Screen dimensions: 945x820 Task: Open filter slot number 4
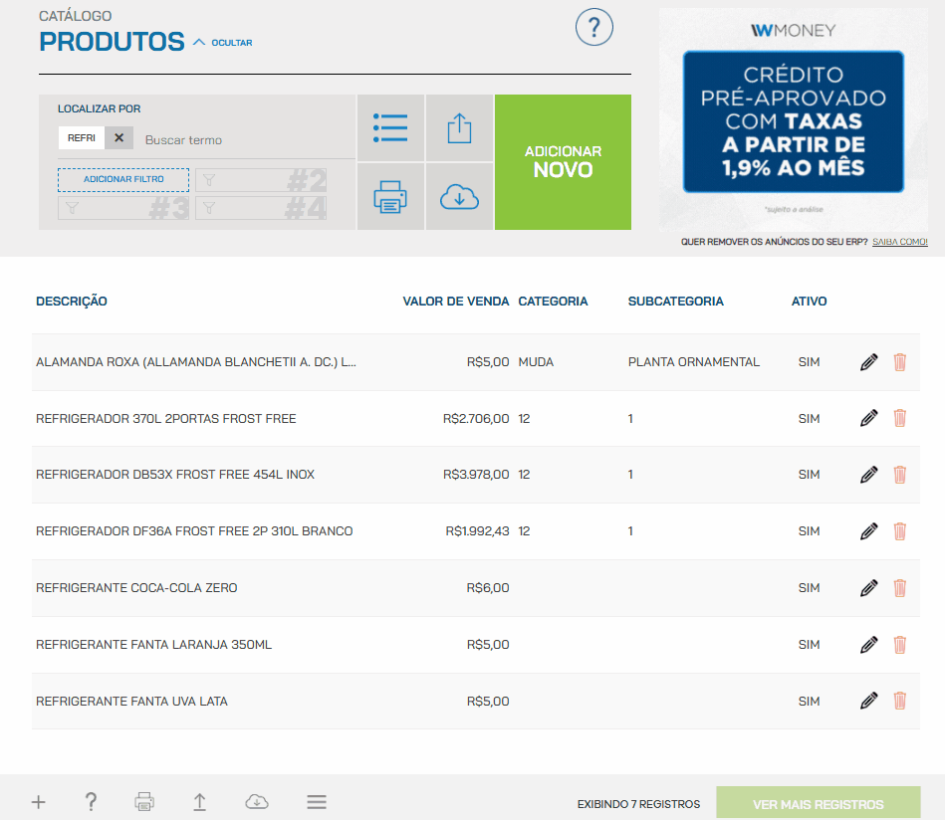261,208
